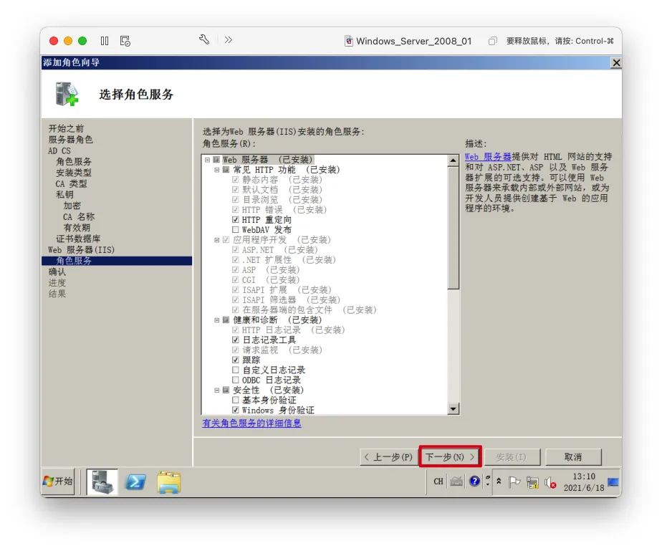This screenshot has height=551, width=662.
Task: Uncheck 日志记录工具 checkbox
Action: [x=236, y=340]
